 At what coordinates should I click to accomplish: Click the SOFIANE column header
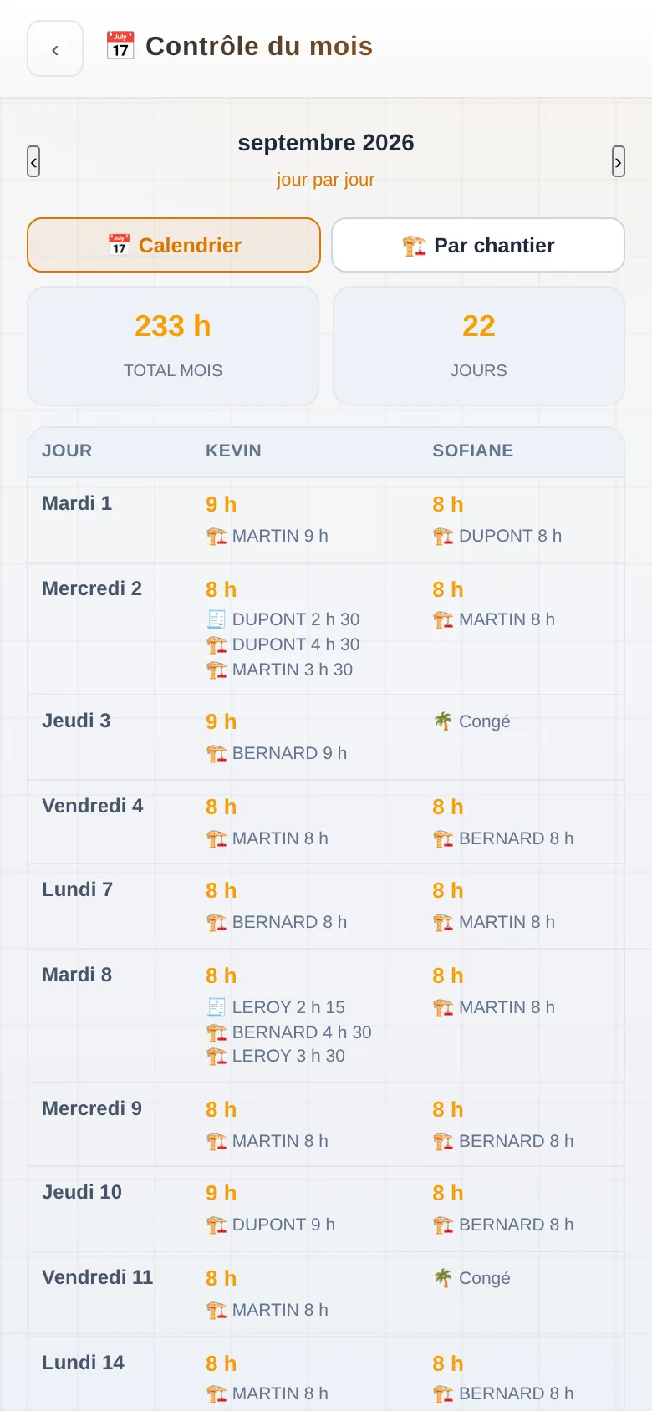(x=472, y=451)
